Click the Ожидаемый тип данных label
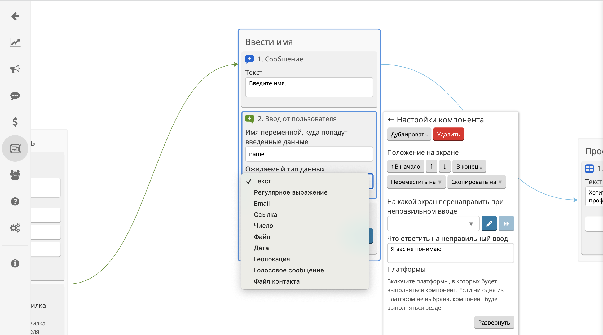 [x=285, y=169]
